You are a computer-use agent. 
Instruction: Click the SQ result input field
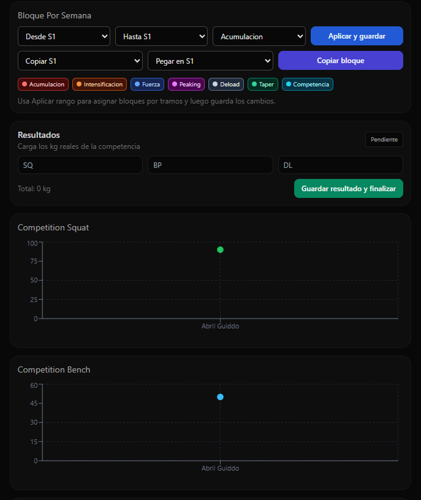(x=80, y=165)
